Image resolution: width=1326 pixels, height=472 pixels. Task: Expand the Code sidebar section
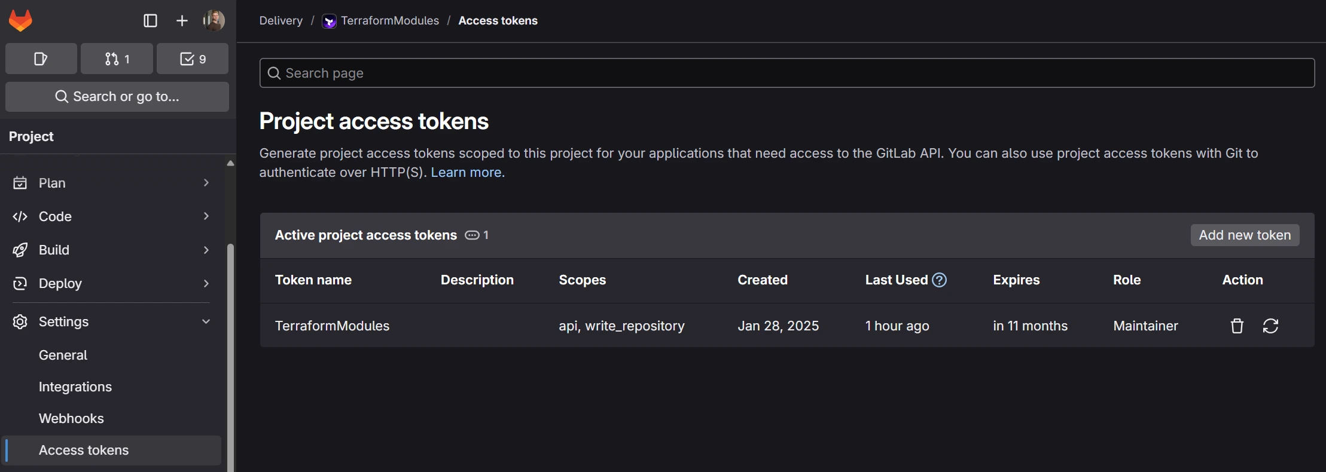pos(112,216)
